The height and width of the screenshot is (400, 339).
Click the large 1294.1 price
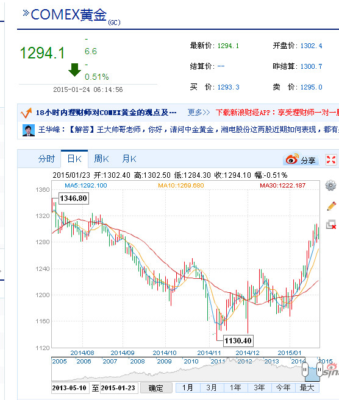pyautogui.click(x=42, y=53)
